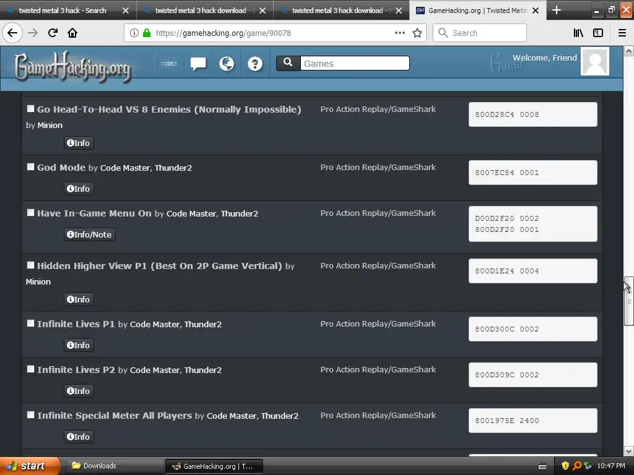This screenshot has width=634, height=475.
Task: Open Info for Infinite Special Meter
Action: click(79, 437)
